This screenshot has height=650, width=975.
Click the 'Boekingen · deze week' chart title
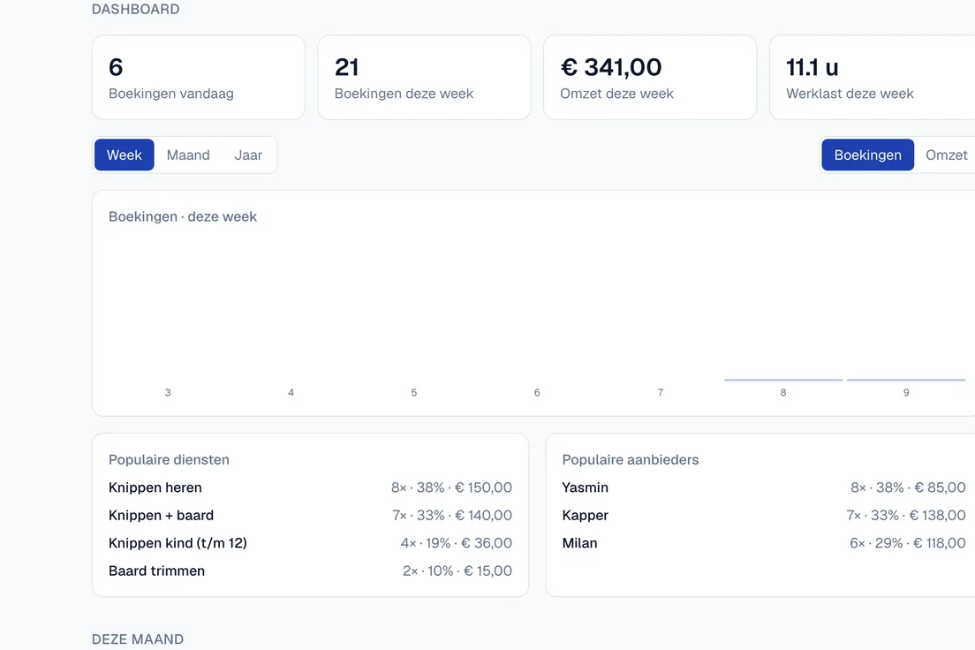[x=183, y=216]
